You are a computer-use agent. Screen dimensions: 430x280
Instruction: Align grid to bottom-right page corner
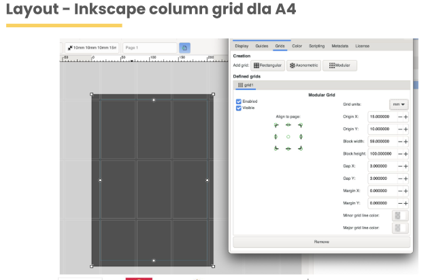301,149
